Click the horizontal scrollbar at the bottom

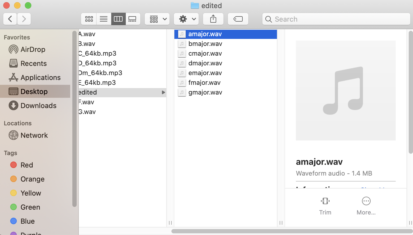[x=292, y=231]
